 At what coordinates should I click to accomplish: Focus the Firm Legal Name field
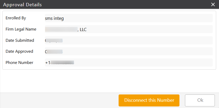(x=129, y=29)
